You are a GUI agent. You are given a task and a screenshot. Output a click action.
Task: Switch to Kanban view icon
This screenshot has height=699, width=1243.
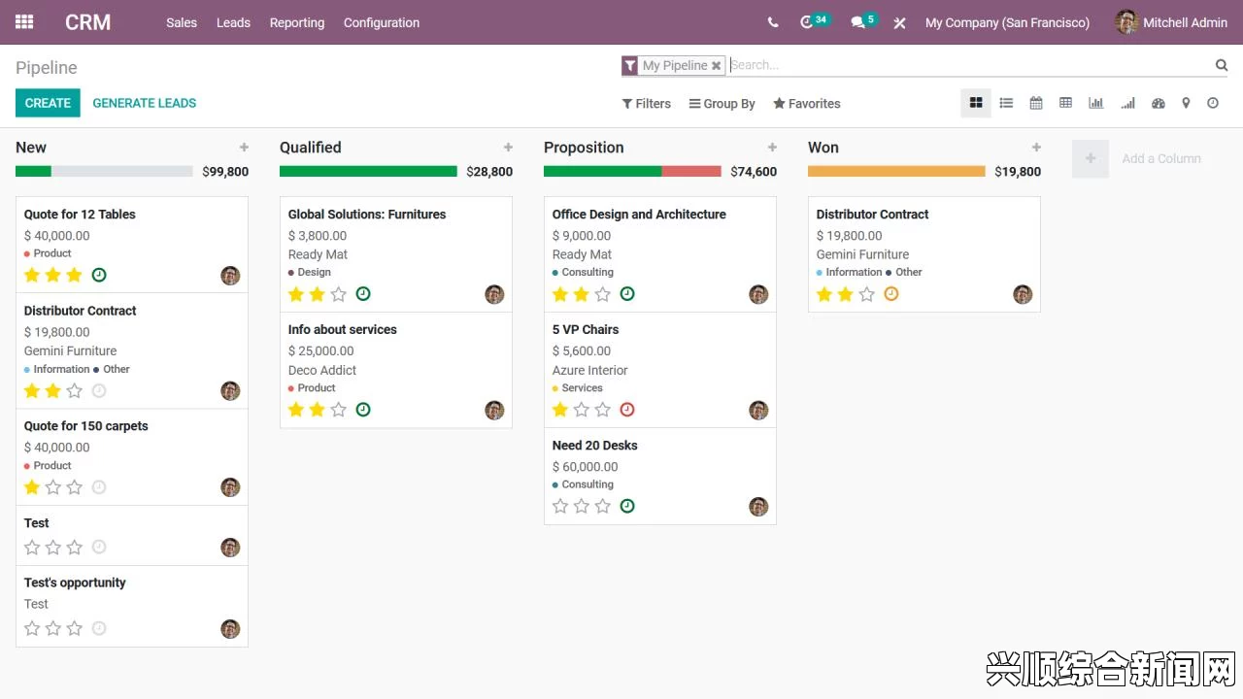click(976, 103)
